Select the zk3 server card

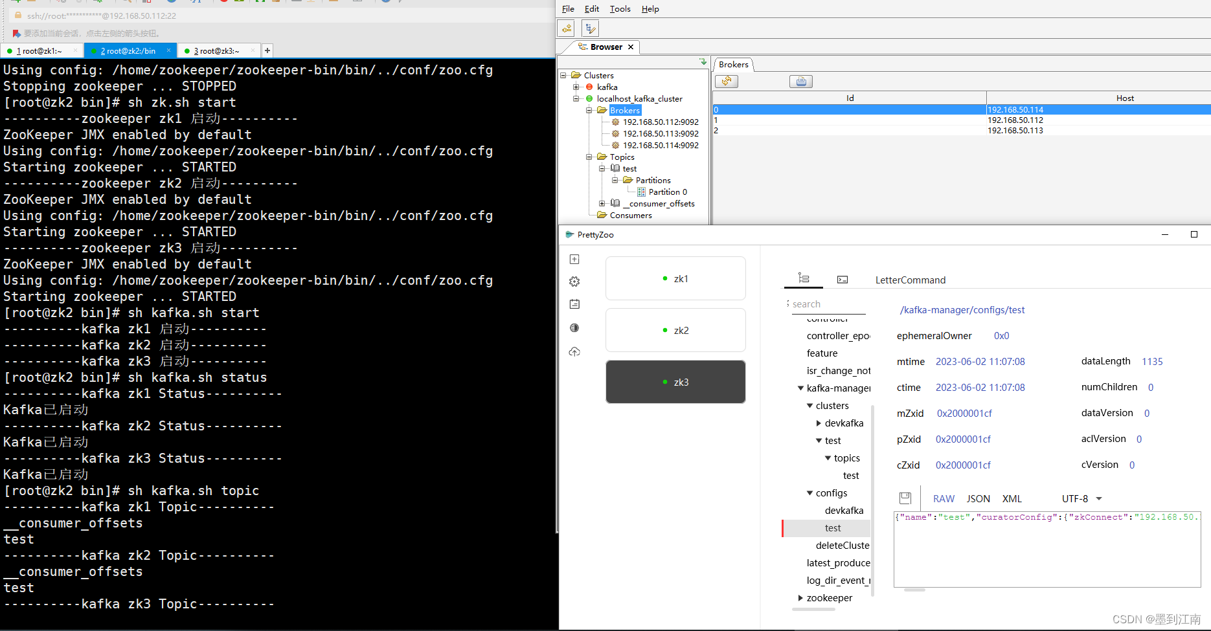point(675,382)
